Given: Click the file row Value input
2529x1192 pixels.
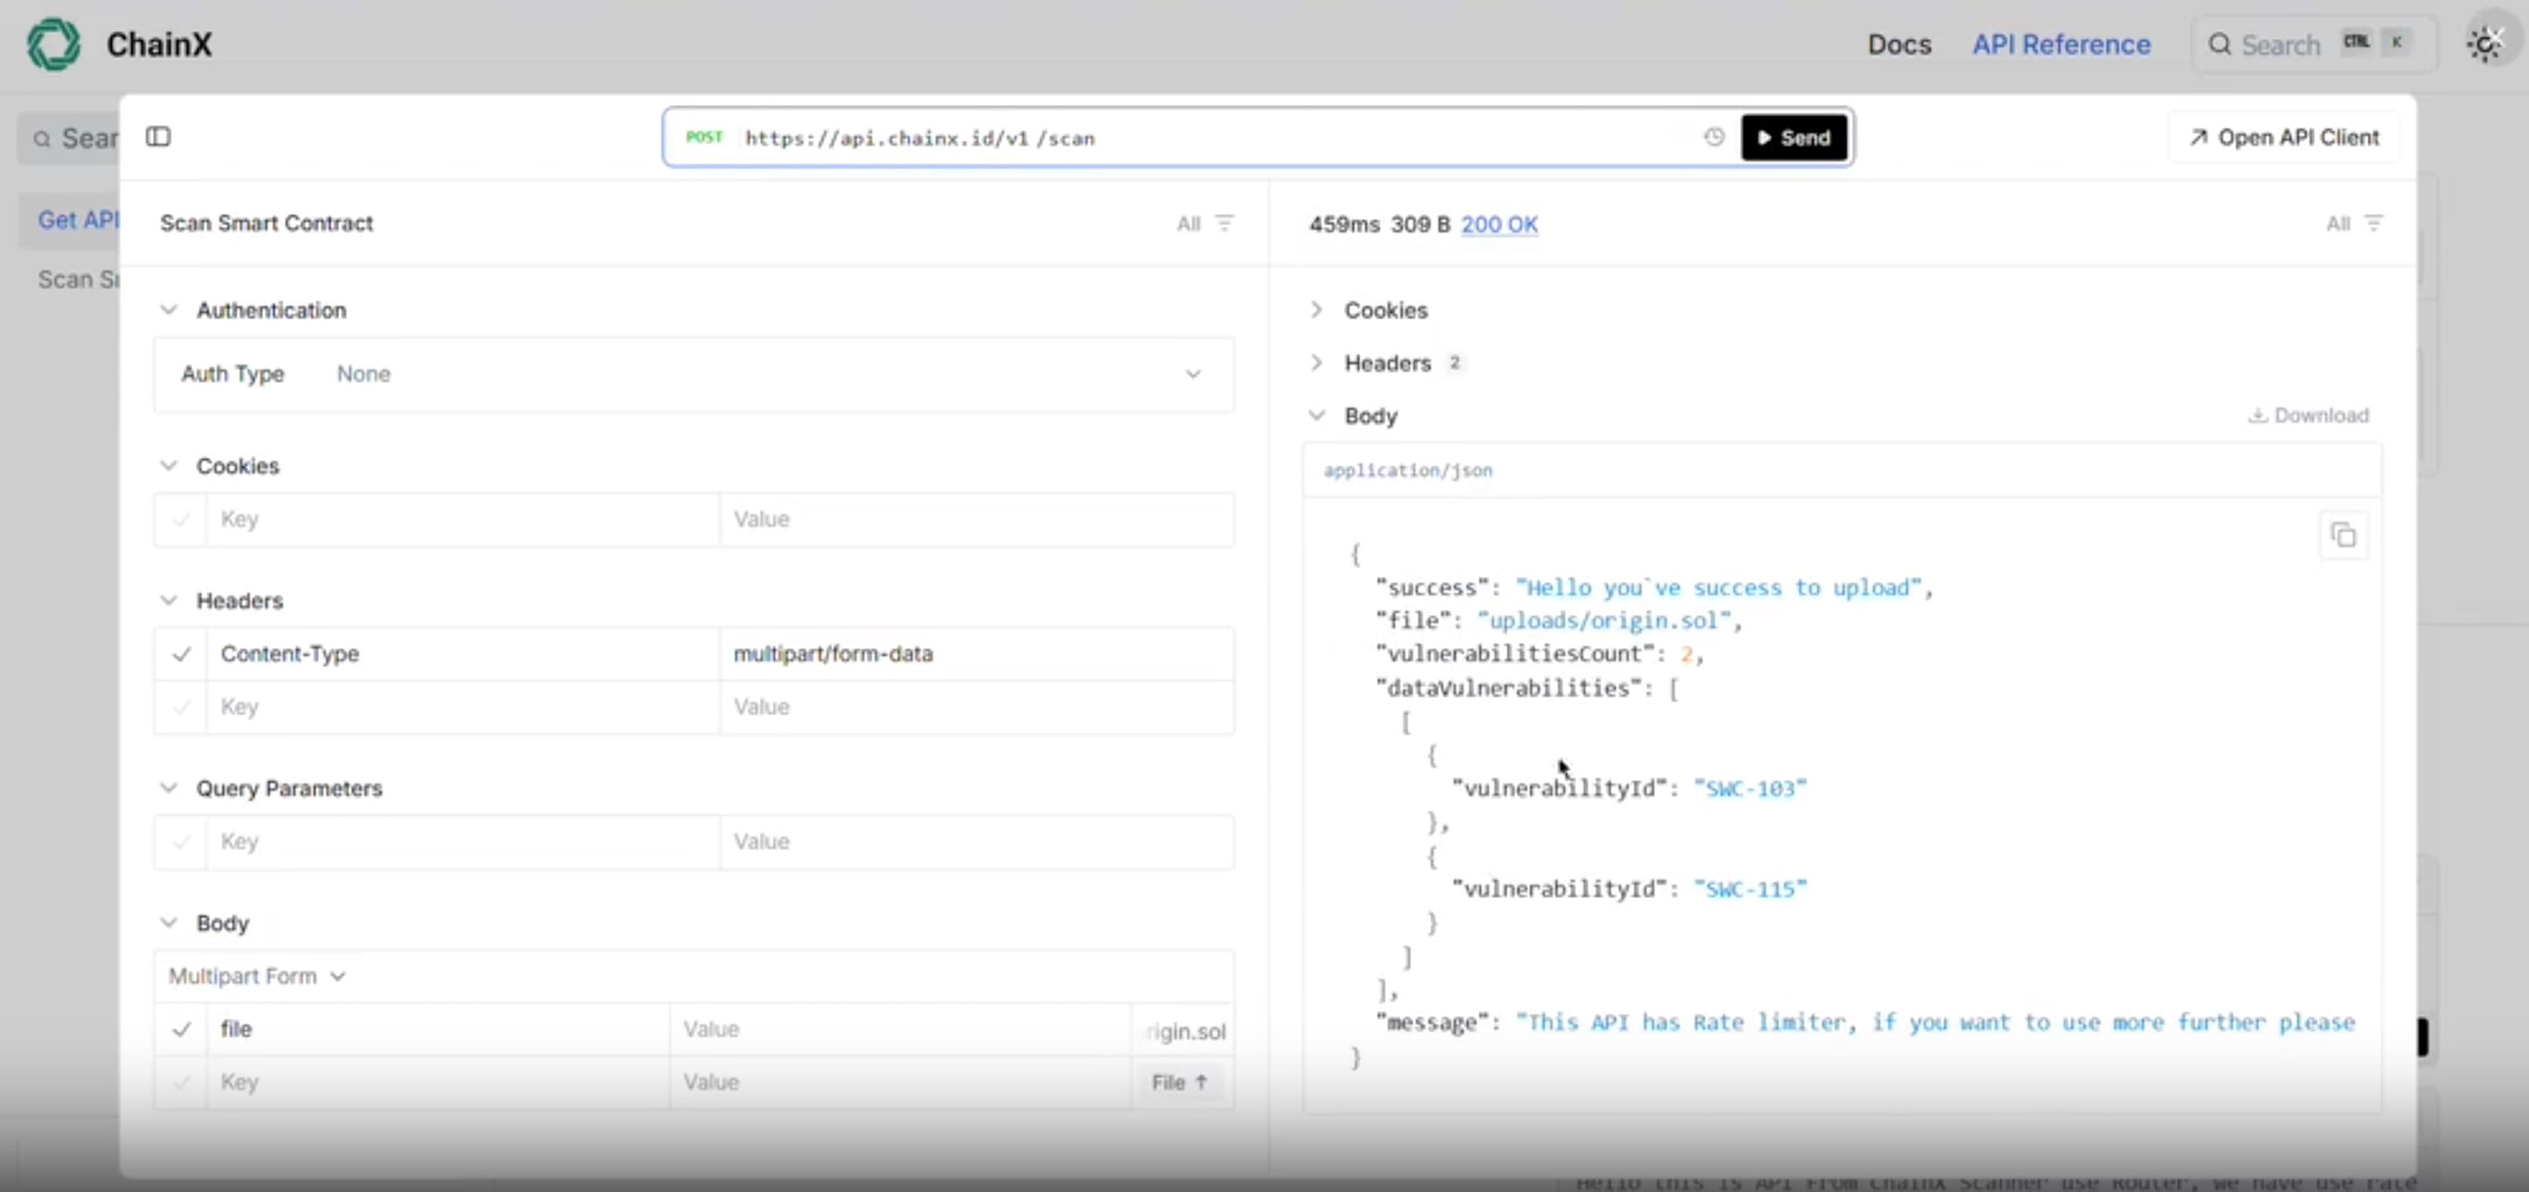Looking at the screenshot, I should click(x=899, y=1029).
